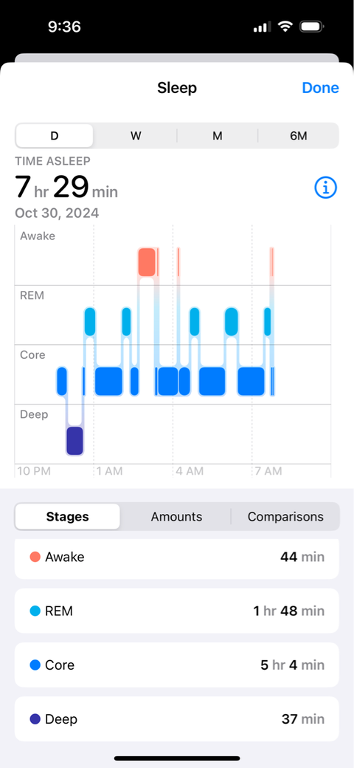The height and width of the screenshot is (768, 354).
Task: Tap Done to close Sleep
Action: tap(320, 88)
